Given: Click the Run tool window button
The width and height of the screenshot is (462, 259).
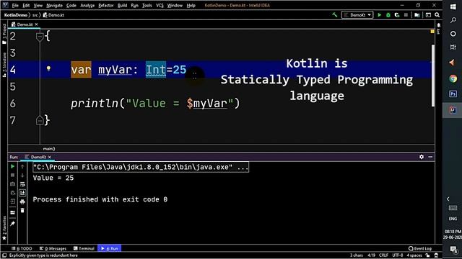Looking at the screenshot, I should tap(109, 248).
